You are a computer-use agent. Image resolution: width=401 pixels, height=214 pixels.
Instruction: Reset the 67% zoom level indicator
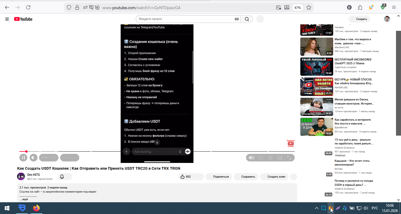(x=298, y=8)
